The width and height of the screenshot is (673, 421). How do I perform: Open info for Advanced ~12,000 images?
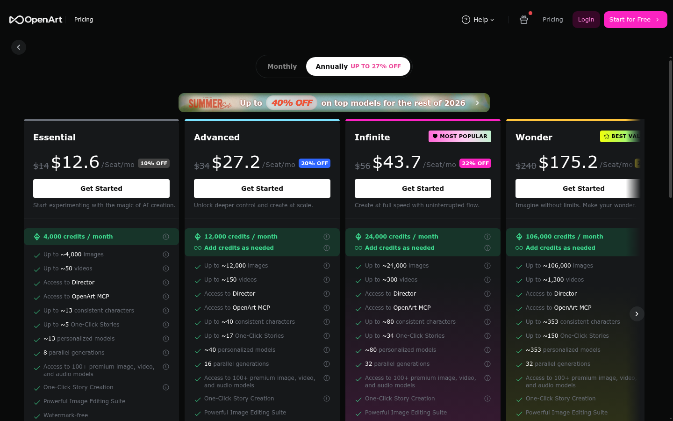[327, 266]
